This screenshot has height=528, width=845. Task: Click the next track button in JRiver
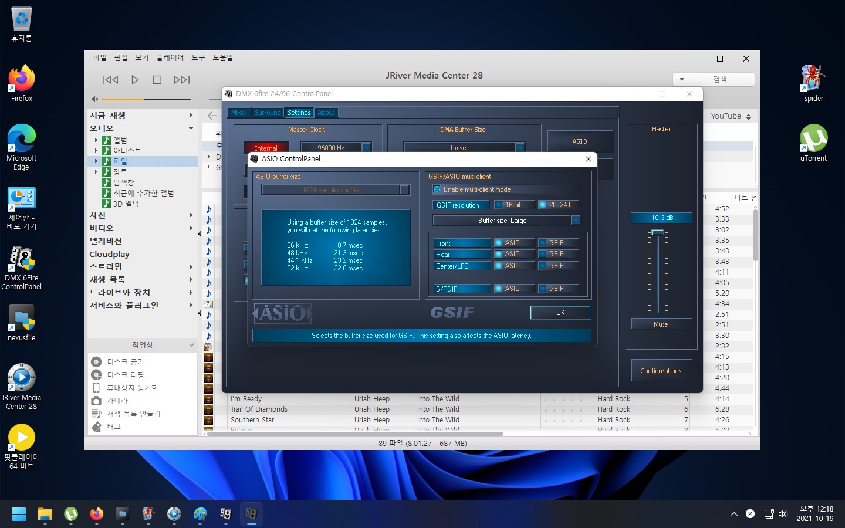point(182,80)
